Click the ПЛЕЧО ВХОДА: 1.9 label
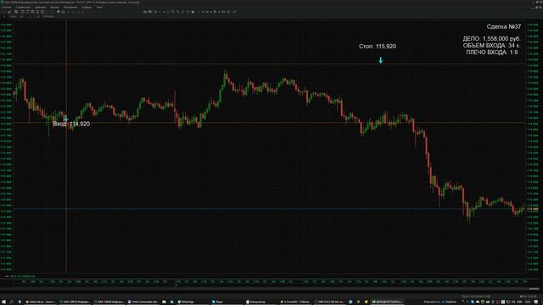Screen dimensions: 543x305 click(492, 53)
